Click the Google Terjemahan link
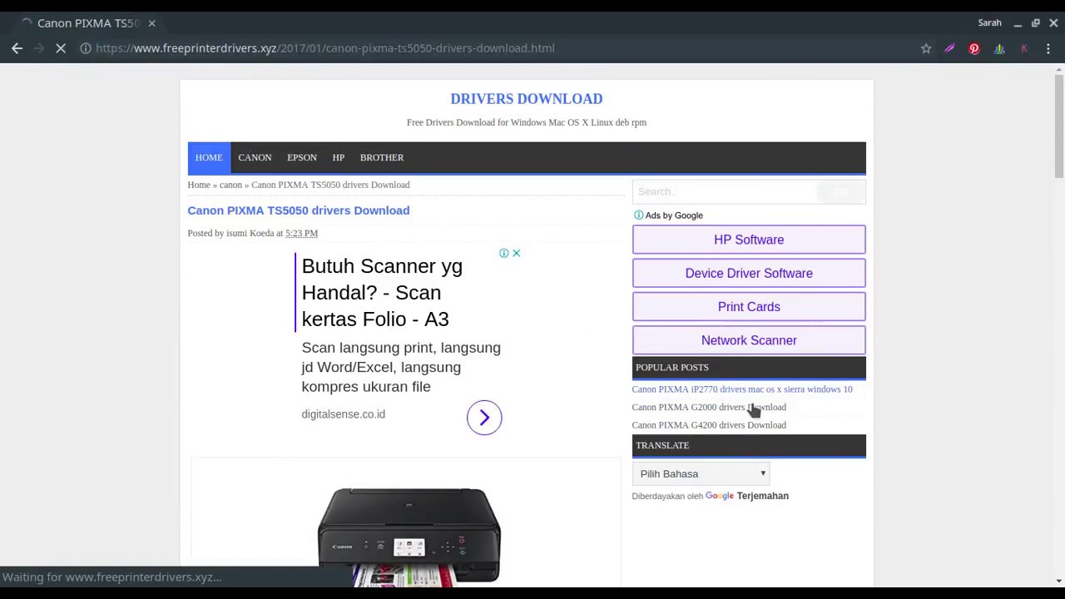 point(747,496)
